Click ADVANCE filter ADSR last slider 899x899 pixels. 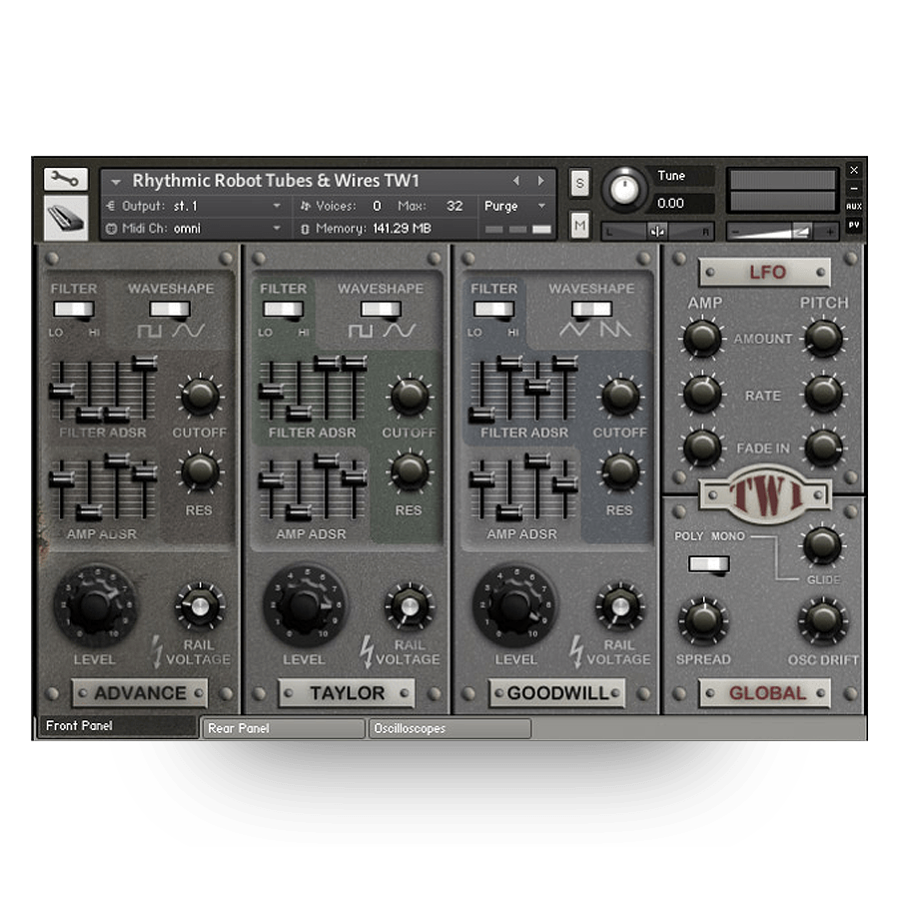pyautogui.click(x=145, y=362)
